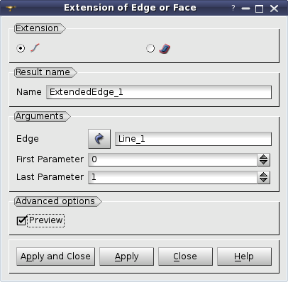The image size is (288, 282).
Task: Click the Apply button
Action: tap(126, 256)
